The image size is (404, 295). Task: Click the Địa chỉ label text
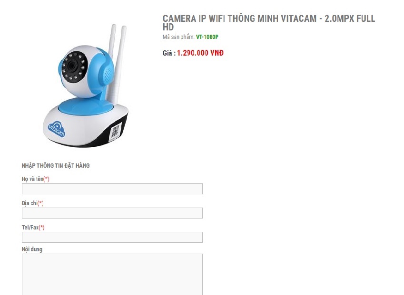30,203
